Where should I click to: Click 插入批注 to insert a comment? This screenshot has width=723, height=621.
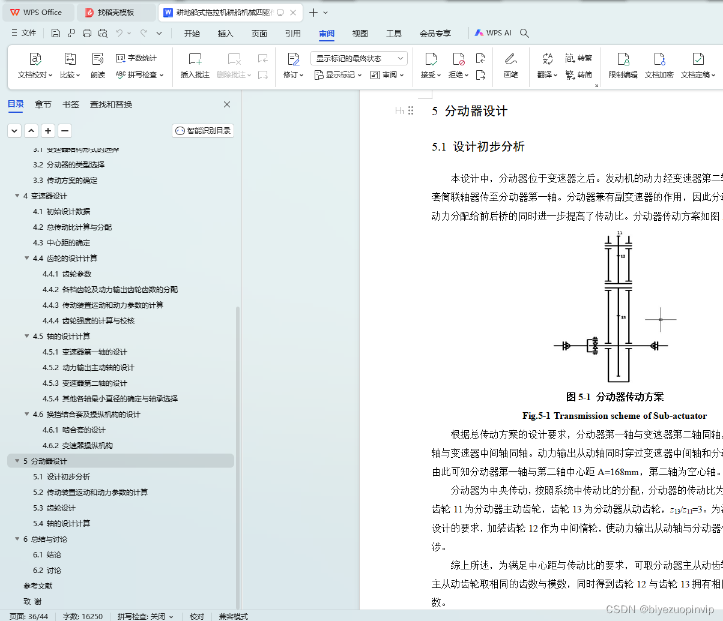pyautogui.click(x=195, y=66)
